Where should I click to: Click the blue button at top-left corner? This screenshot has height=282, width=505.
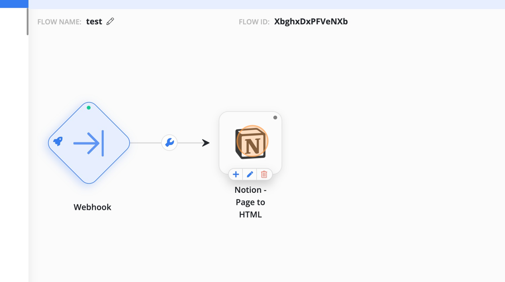click(14, 4)
